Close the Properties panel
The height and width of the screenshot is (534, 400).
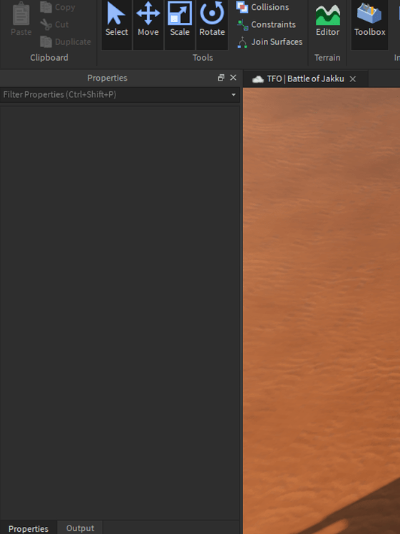[x=233, y=78]
